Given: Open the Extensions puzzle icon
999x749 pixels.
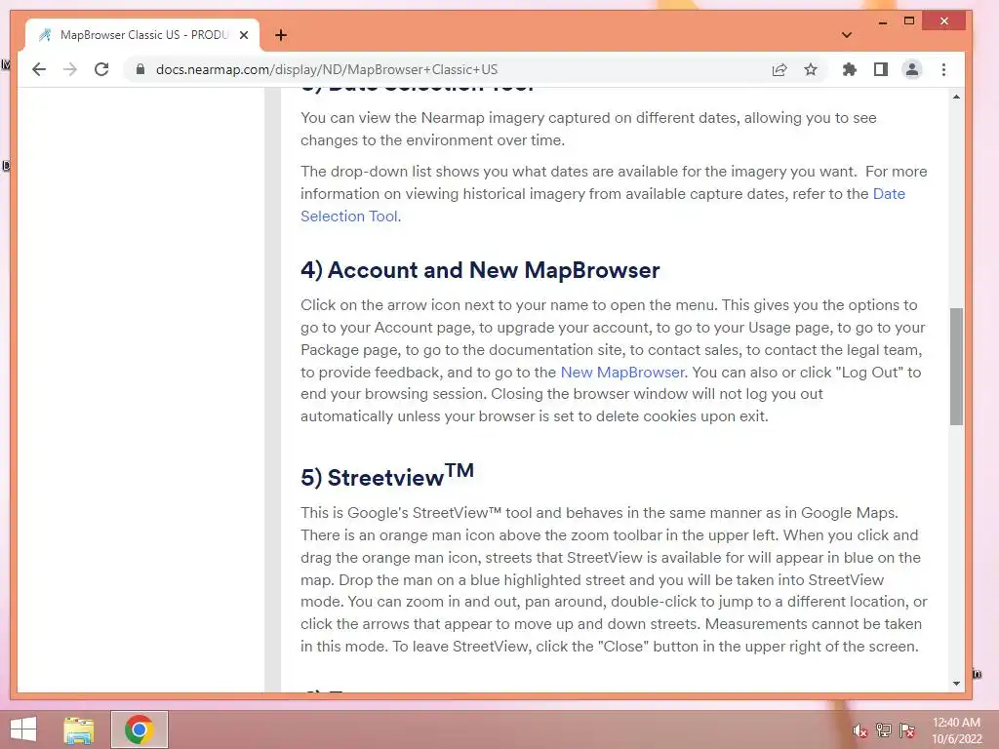Looking at the screenshot, I should [850, 69].
